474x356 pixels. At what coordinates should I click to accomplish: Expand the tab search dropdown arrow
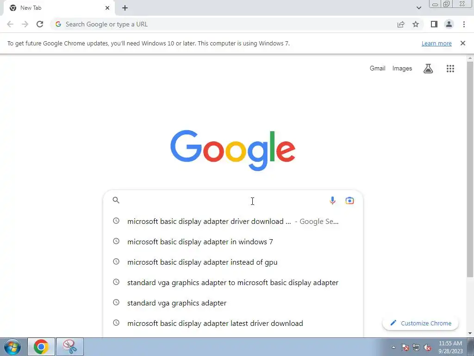[x=418, y=8]
